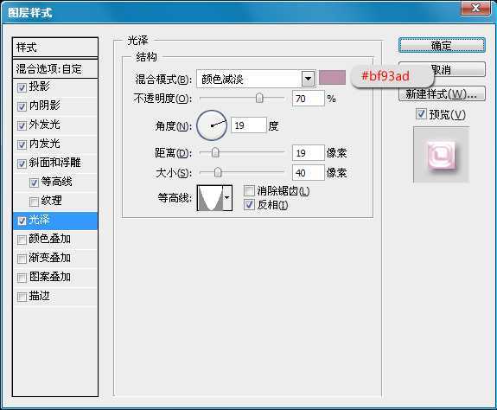Toggle the 预览 preview checkbox
The image size is (497, 410).
pos(421,113)
